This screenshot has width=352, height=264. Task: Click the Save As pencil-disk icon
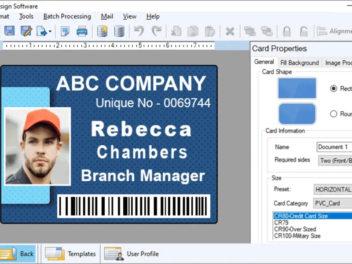click(x=26, y=31)
